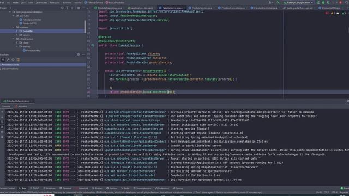Expand the converter folder
The height and width of the screenshot is (196, 349).
(17, 31)
